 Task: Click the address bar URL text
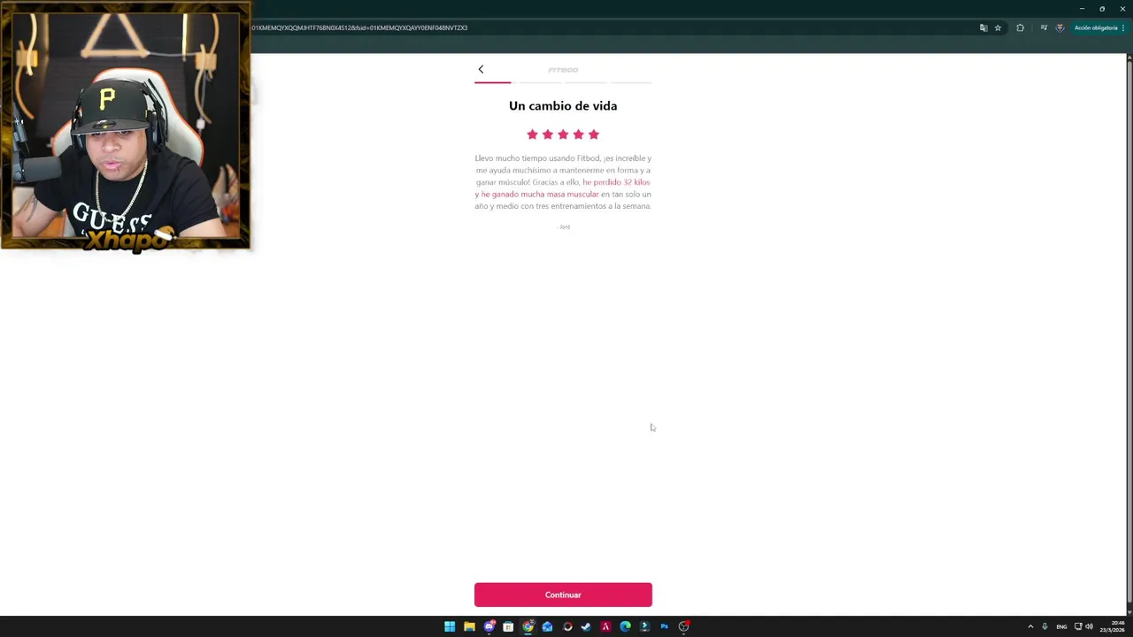pyautogui.click(x=359, y=27)
